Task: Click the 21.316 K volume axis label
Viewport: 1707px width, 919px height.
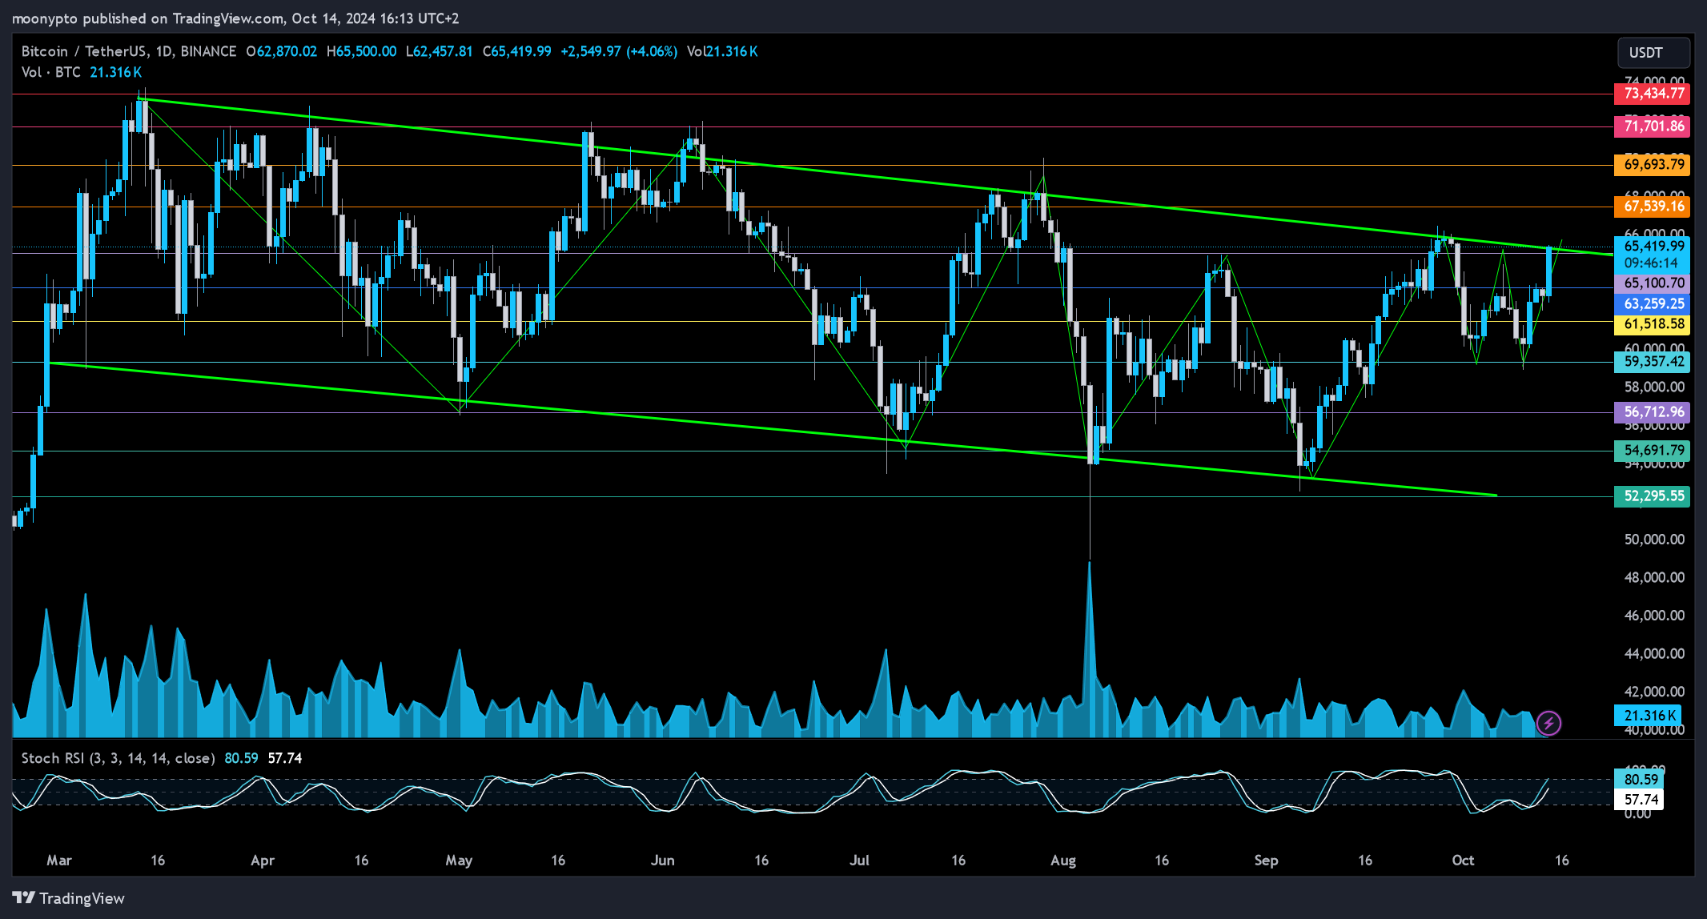Action: [1648, 716]
